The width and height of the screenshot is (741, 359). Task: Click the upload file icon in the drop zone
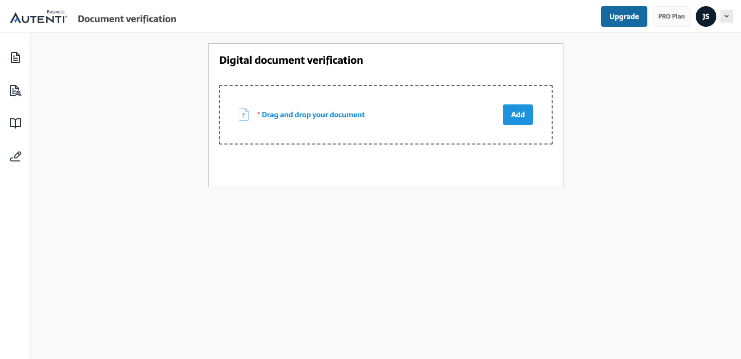click(x=244, y=115)
